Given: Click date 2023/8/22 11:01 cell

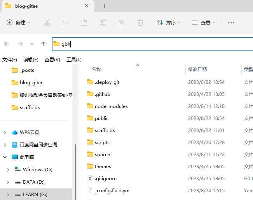Looking at the screenshot, I should point(206,130).
